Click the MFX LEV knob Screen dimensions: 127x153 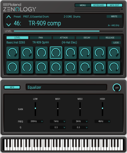(x=117, y=88)
